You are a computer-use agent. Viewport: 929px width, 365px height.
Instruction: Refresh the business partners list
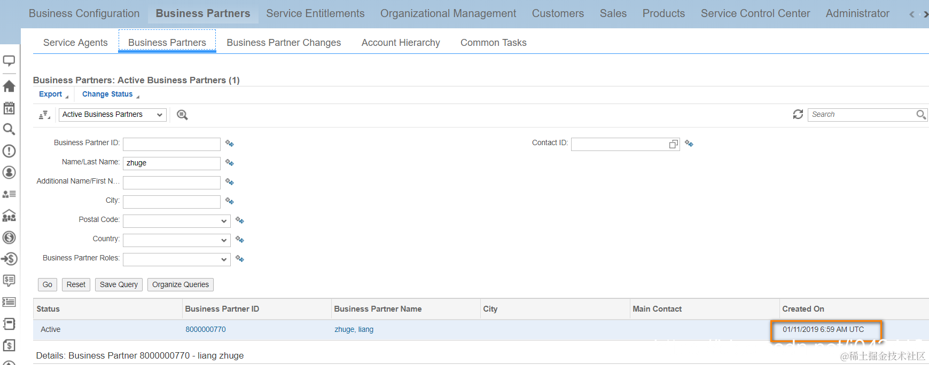(x=798, y=114)
